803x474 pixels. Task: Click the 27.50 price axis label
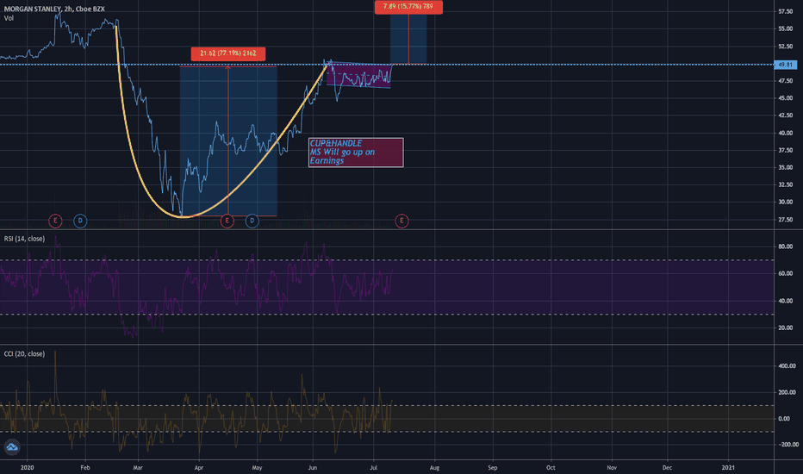point(786,219)
